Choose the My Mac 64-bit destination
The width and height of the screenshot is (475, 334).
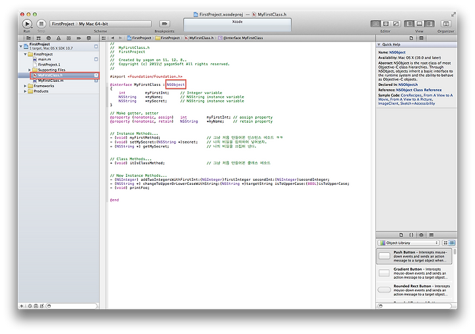(93, 24)
